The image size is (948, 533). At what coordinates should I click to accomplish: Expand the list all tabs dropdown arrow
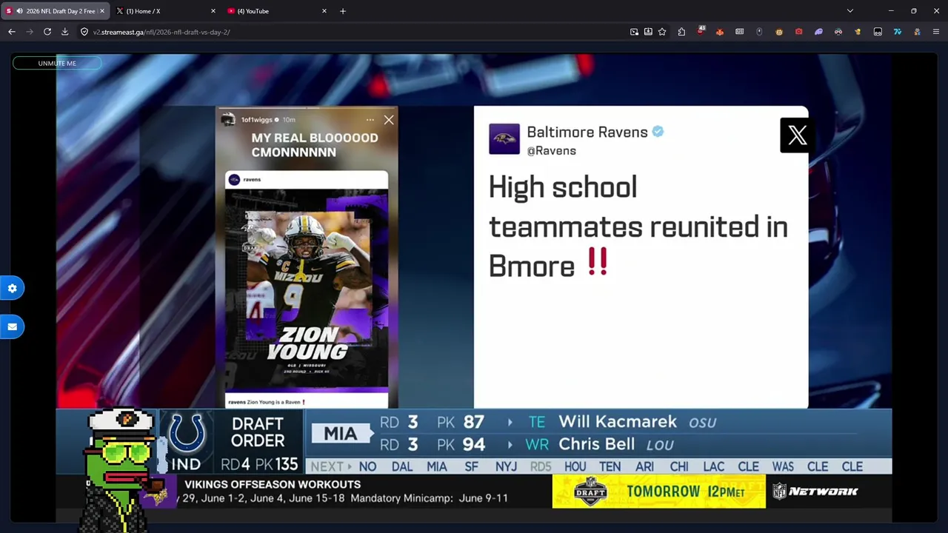pos(850,11)
